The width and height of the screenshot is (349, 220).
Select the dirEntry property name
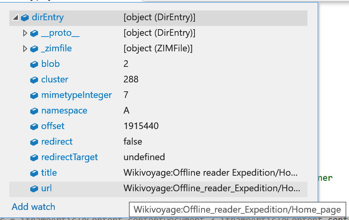point(48,17)
